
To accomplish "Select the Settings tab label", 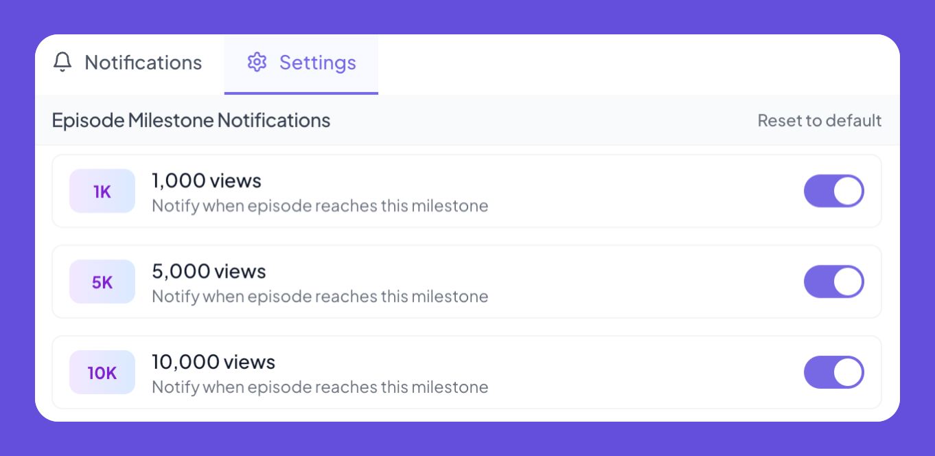I will [x=317, y=63].
